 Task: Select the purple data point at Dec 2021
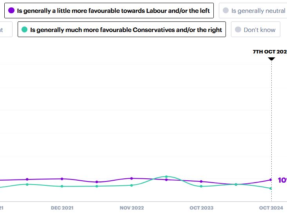click(x=62, y=179)
